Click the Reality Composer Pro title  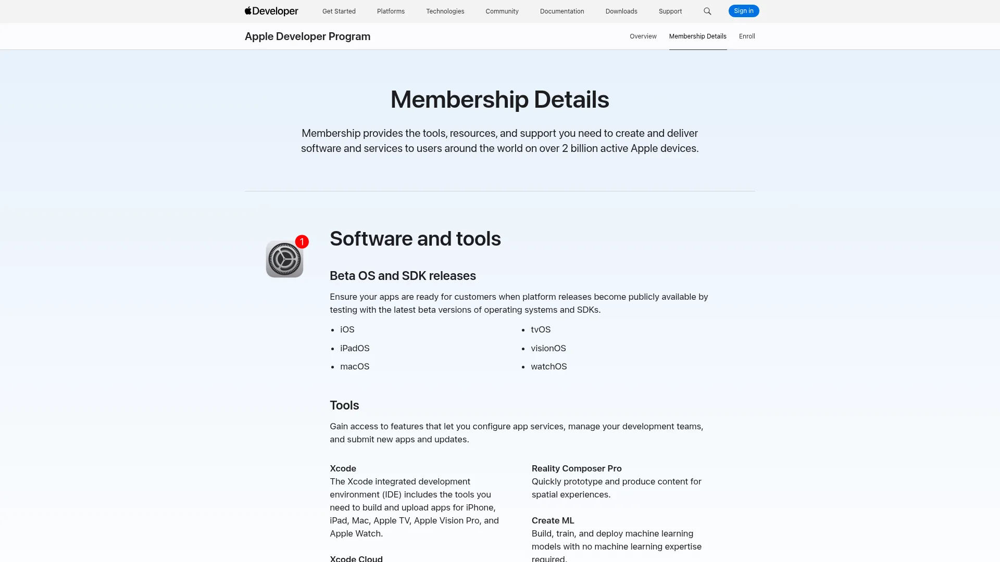(x=577, y=468)
